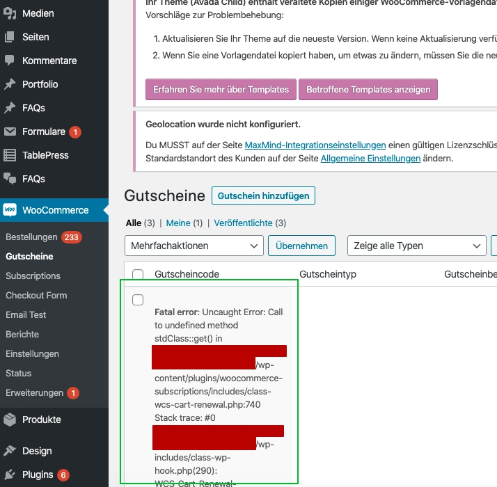
Task: Follow the MaxMind-Integrationseinstellungen link
Action: pos(315,145)
